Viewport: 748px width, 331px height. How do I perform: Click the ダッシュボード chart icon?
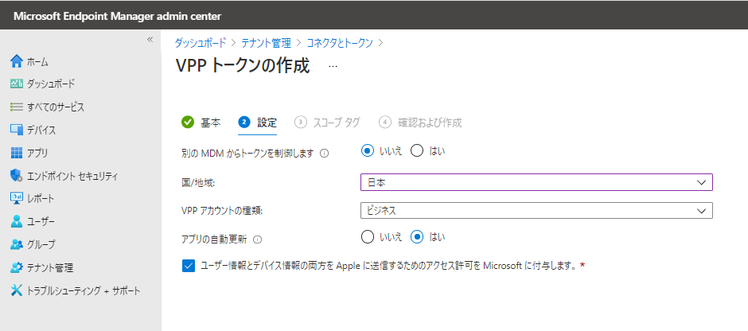tap(17, 84)
